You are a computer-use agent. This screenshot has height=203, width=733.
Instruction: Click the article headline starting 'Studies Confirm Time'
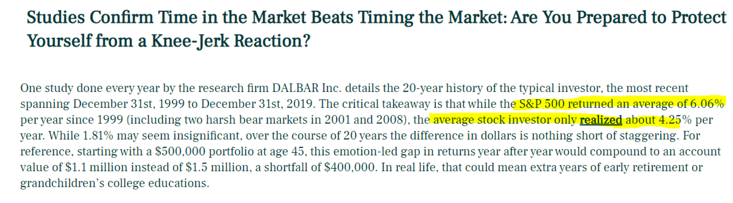tap(376, 28)
